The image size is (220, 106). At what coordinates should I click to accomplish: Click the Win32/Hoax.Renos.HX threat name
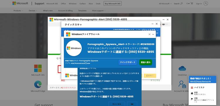(200, 81)
